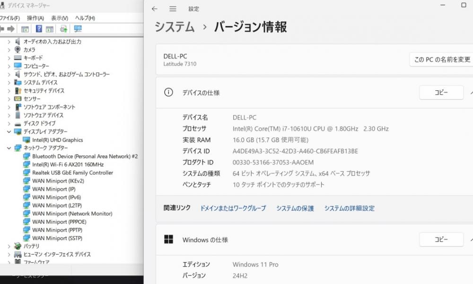Open the 操作(A) menu
This screenshot has width=473, height=284.
(x=35, y=18)
